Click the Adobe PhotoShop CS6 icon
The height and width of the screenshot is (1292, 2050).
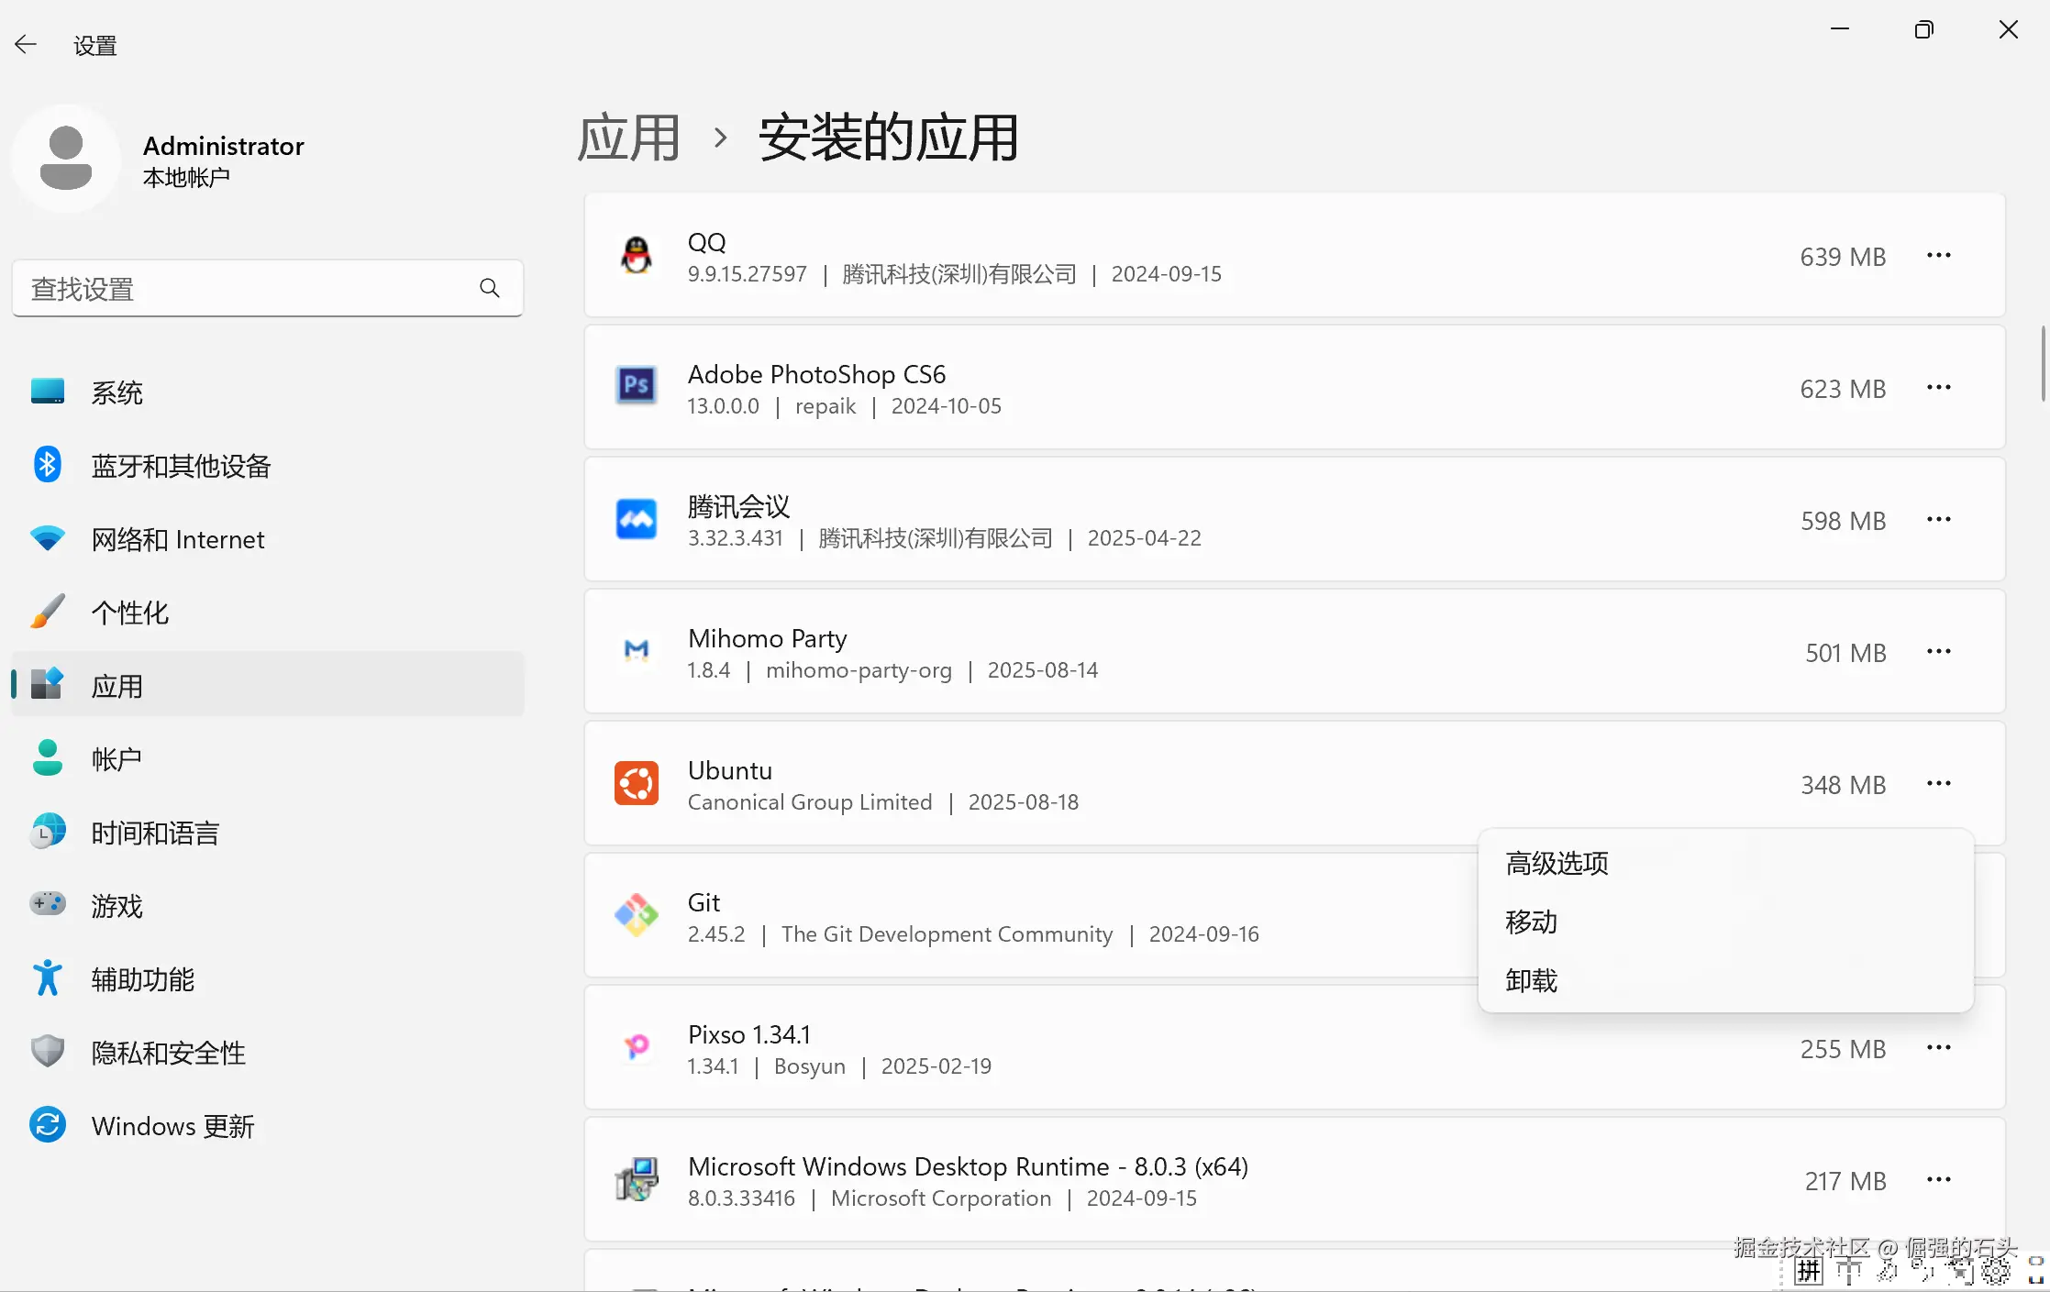(636, 386)
